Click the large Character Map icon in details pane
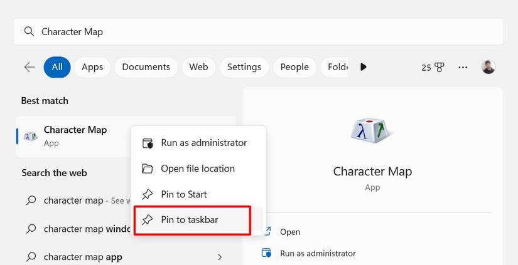This screenshot has height=265, width=518. coord(372,131)
